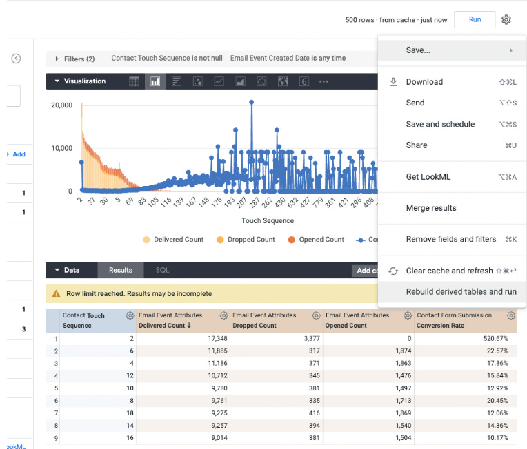Click the 'Email Event Created Date is any time' filter
The width and height of the screenshot is (527, 449).
288,58
